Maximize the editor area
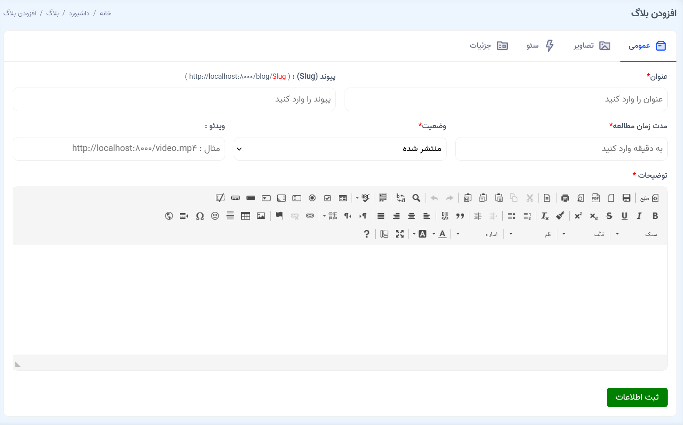This screenshot has height=425, width=683. coord(400,234)
